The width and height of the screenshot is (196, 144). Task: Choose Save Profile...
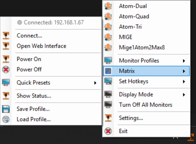coord(51,109)
